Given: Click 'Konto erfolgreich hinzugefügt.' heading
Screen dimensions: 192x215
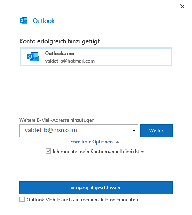Looking at the screenshot, I should (x=60, y=41).
